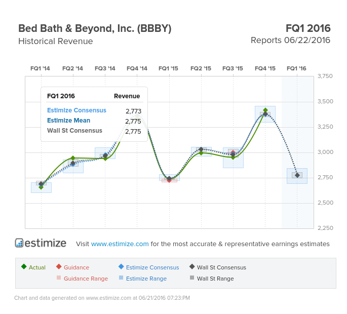Click the FQ2 '15 gray consensus diamond marker
347x314 pixels.
click(x=201, y=149)
